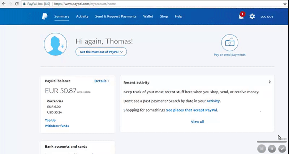Go back with browser back arrow
This screenshot has height=154, width=289.
click(x=4, y=4)
